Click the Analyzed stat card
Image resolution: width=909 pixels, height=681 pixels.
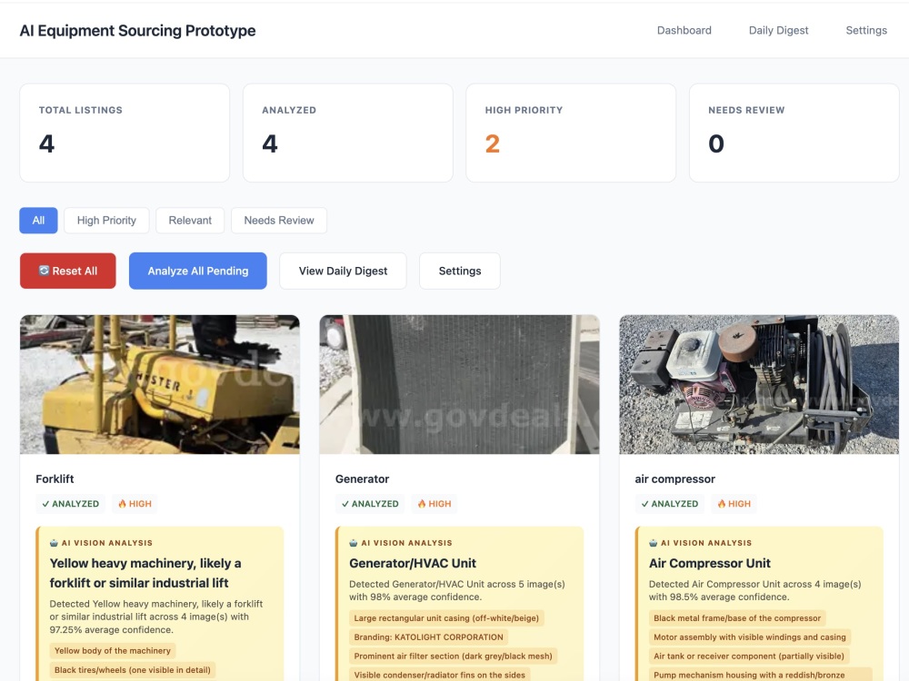pyautogui.click(x=348, y=133)
